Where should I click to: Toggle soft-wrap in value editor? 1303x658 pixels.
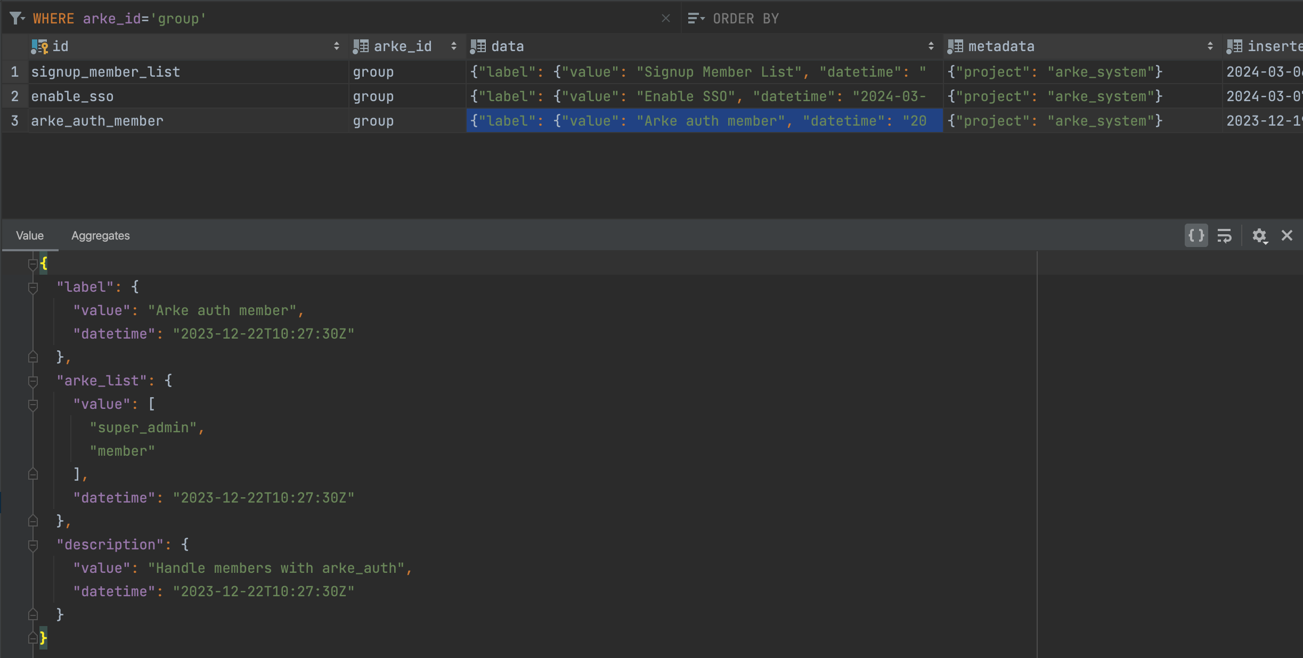pos(1224,235)
